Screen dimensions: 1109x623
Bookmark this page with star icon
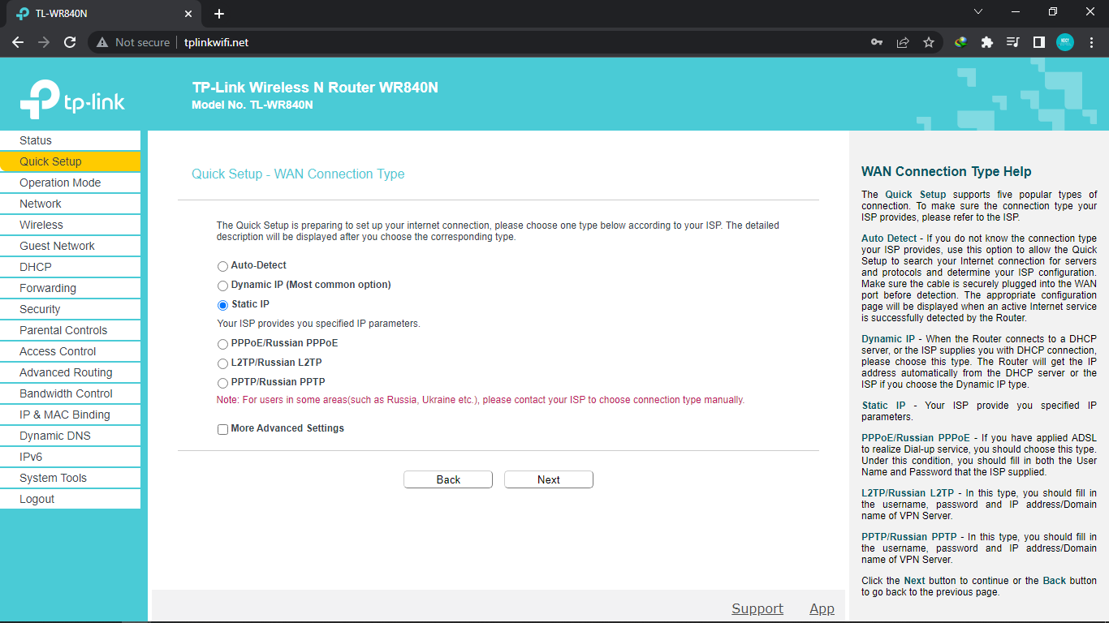pos(929,42)
